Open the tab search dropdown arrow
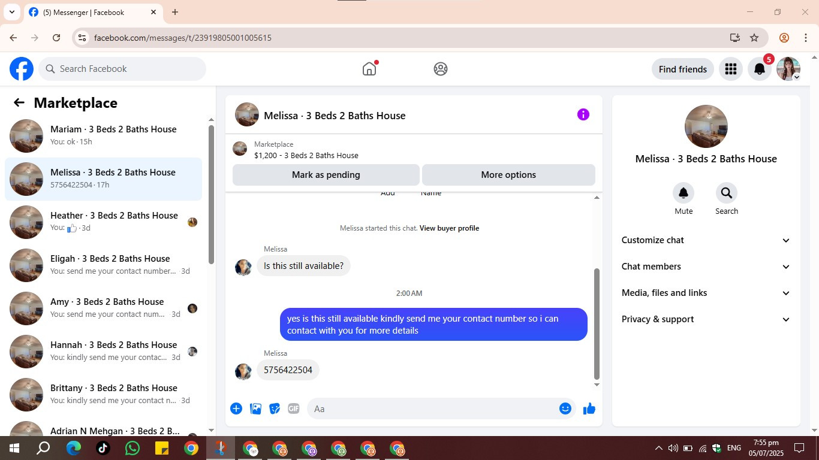Screen dimensions: 819x460 point(11,12)
